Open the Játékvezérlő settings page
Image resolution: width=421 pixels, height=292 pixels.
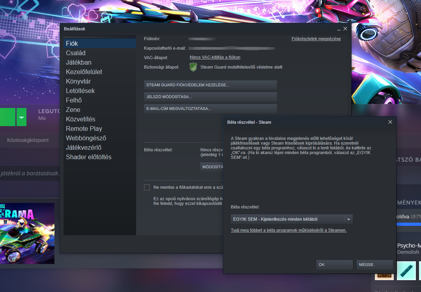tap(84, 147)
